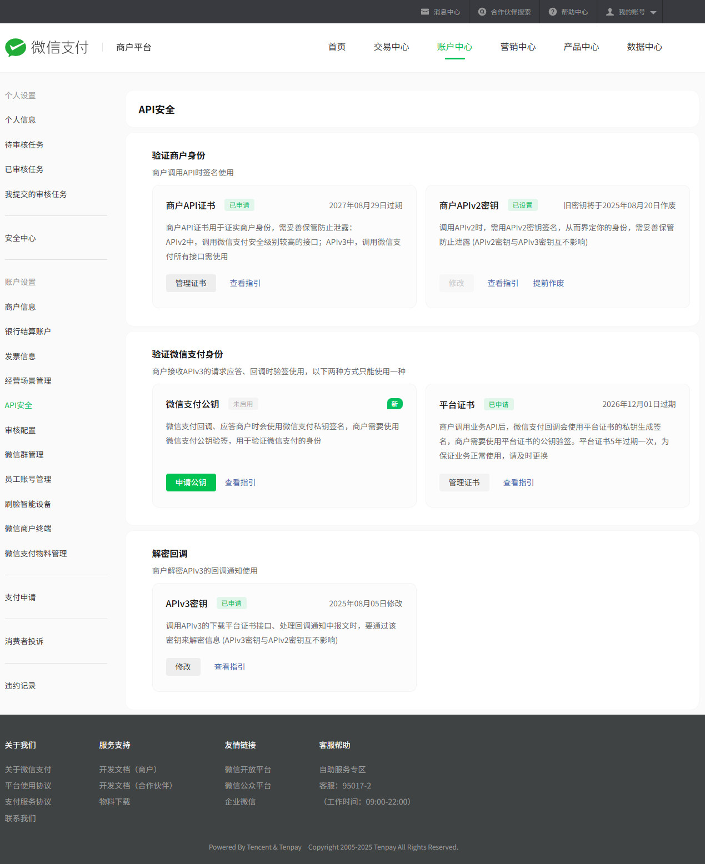This screenshot has height=864, width=705.
Task: Open the 首页 tab
Action: (x=337, y=47)
